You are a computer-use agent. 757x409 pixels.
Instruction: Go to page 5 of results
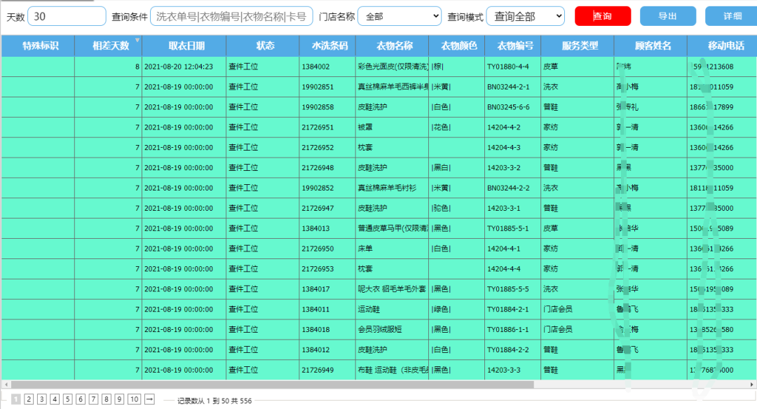tap(67, 399)
